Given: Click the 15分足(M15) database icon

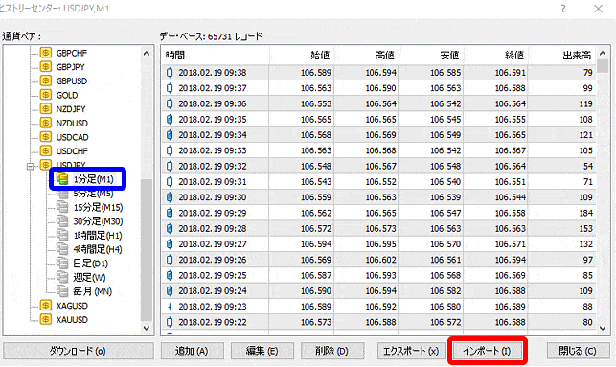Looking at the screenshot, I should point(62,207).
